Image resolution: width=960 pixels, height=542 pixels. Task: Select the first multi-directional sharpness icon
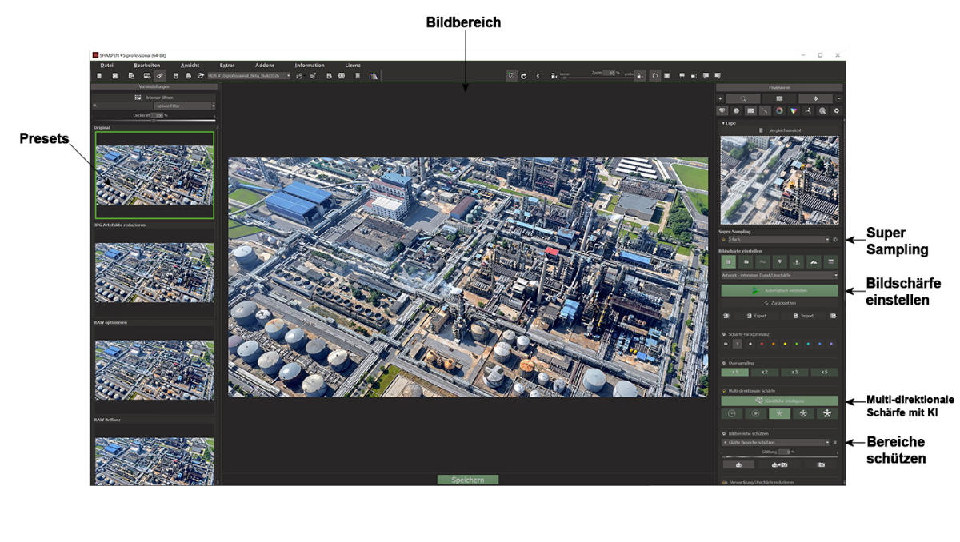(x=732, y=414)
